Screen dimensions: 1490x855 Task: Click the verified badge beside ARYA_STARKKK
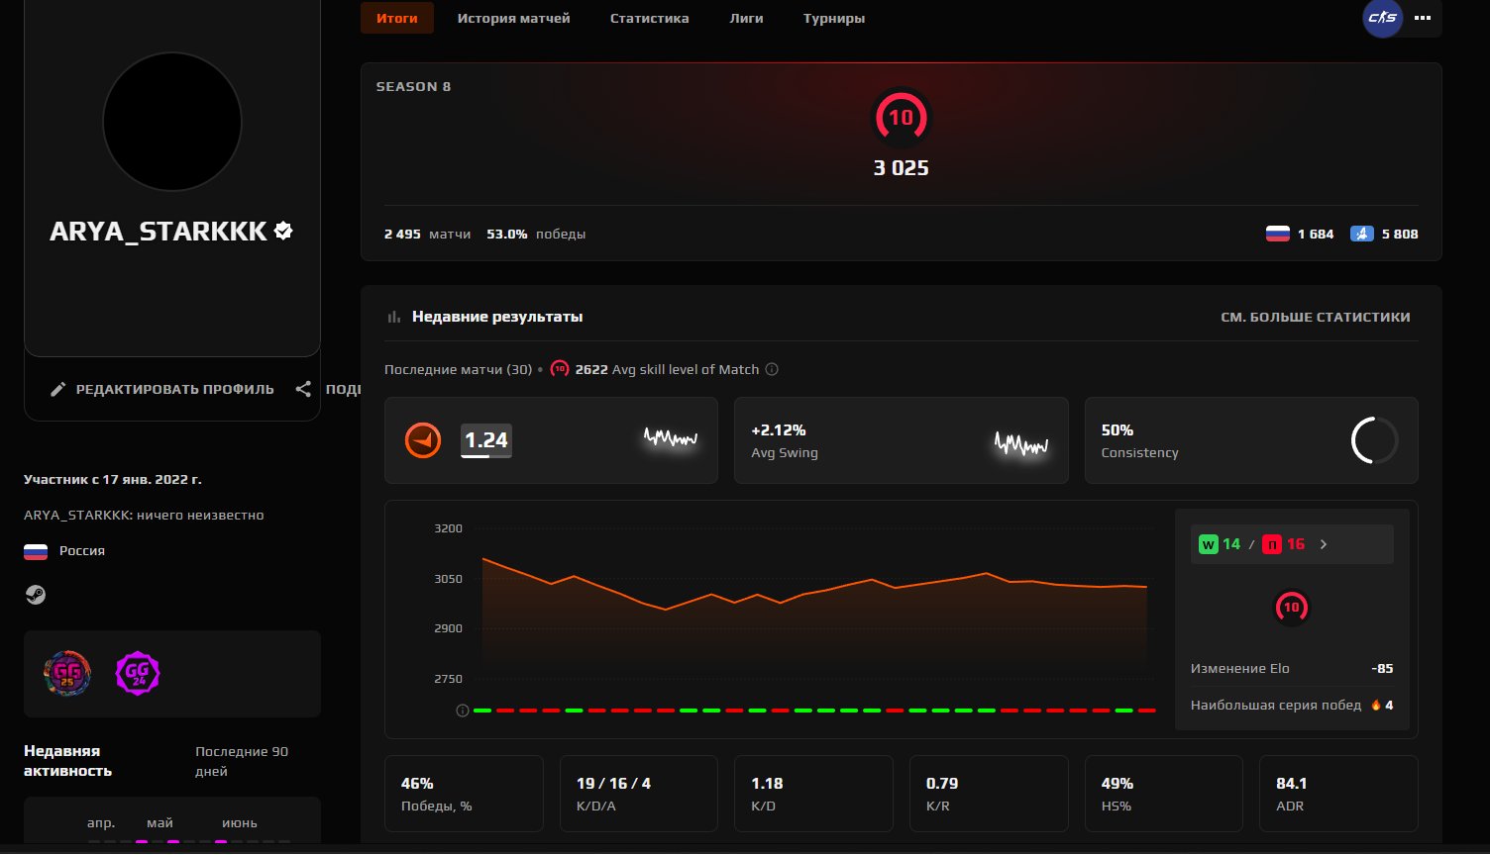point(283,231)
